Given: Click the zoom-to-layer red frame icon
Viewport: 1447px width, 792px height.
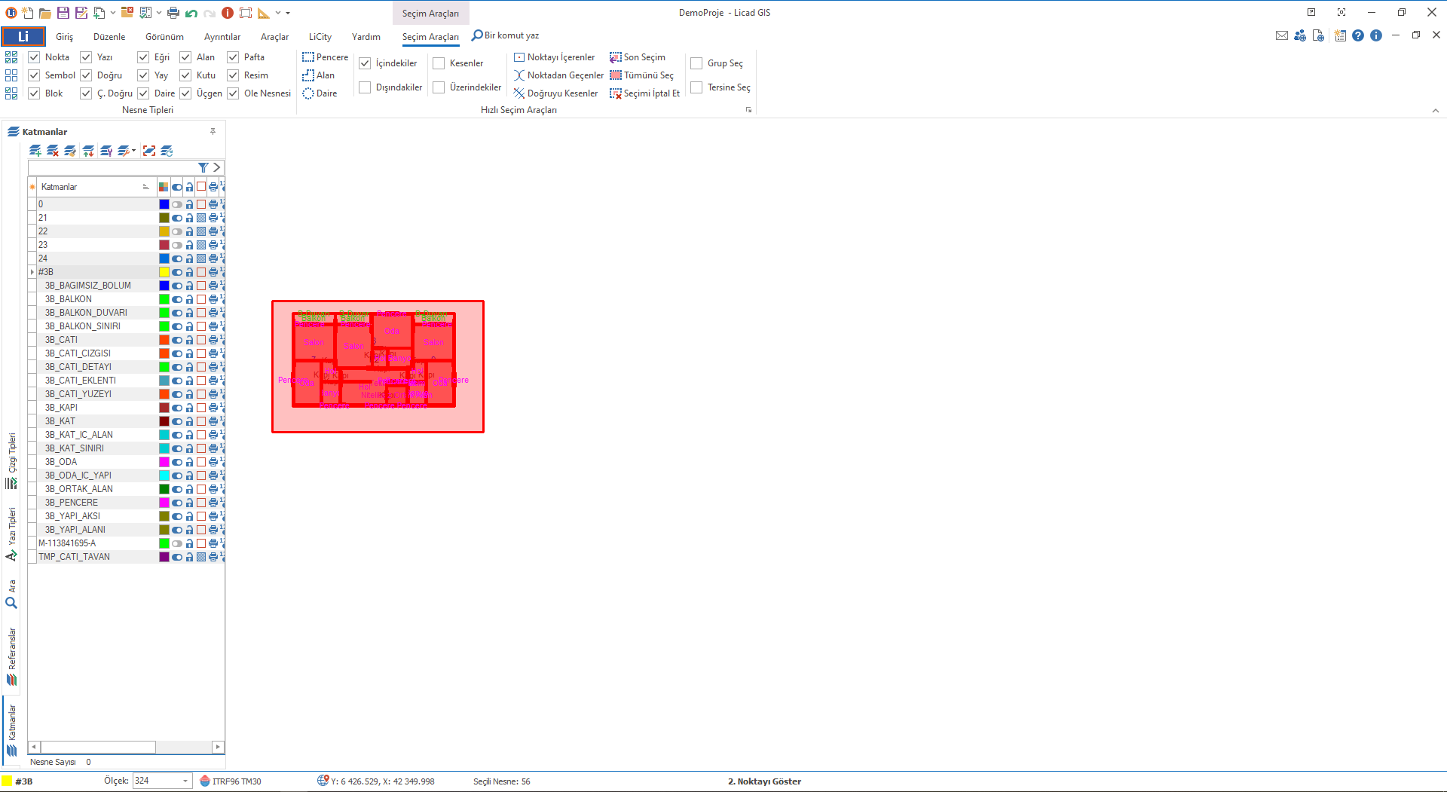Looking at the screenshot, I should tap(149, 151).
